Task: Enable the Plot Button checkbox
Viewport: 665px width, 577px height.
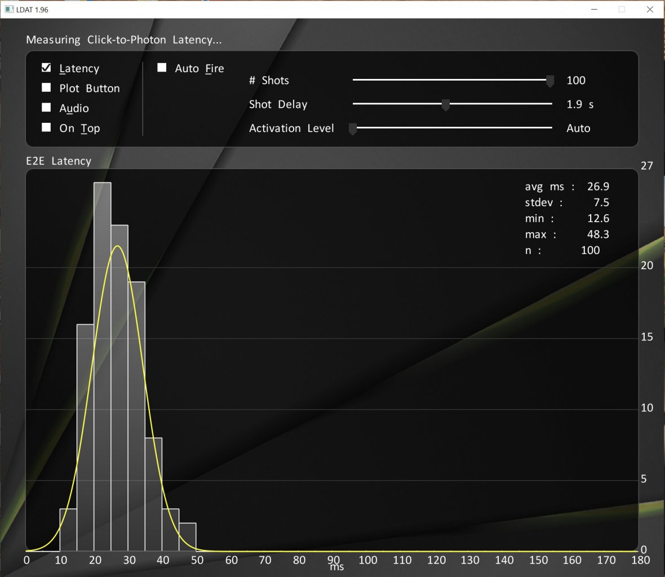Action: coord(46,87)
